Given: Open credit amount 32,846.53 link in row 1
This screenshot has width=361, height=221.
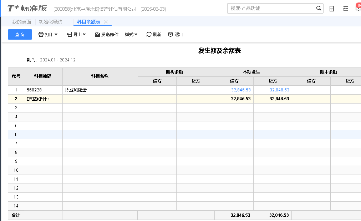Looking at the screenshot, I should coord(279,90).
